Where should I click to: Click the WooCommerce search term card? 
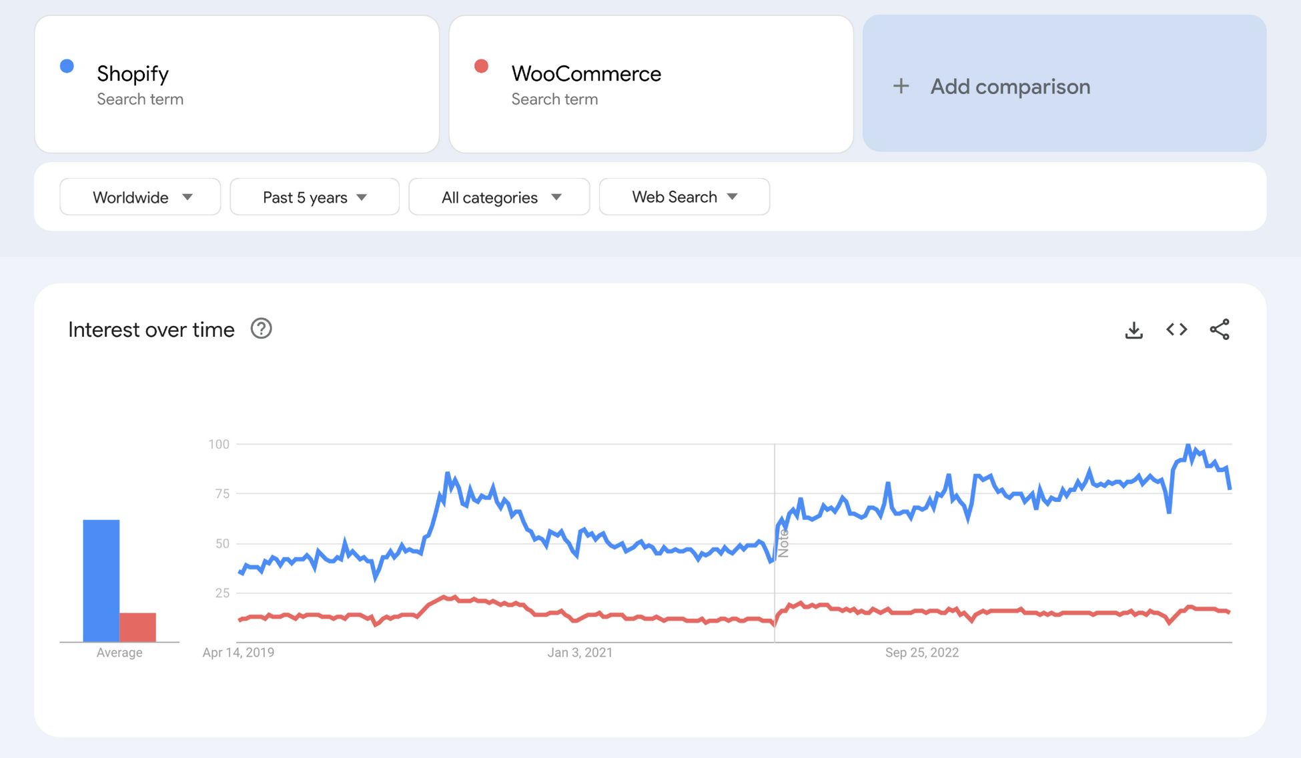(649, 85)
